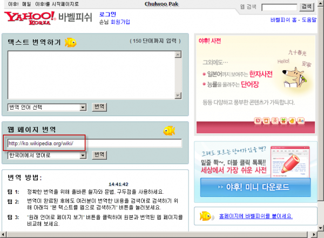Click the mini app screenshot thumbnail
This screenshot has width=324, height=238.
pyautogui.click(x=290, y=162)
